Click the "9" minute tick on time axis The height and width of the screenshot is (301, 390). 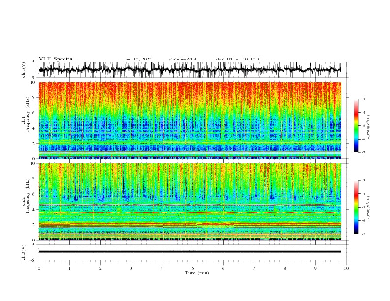tap(315, 268)
